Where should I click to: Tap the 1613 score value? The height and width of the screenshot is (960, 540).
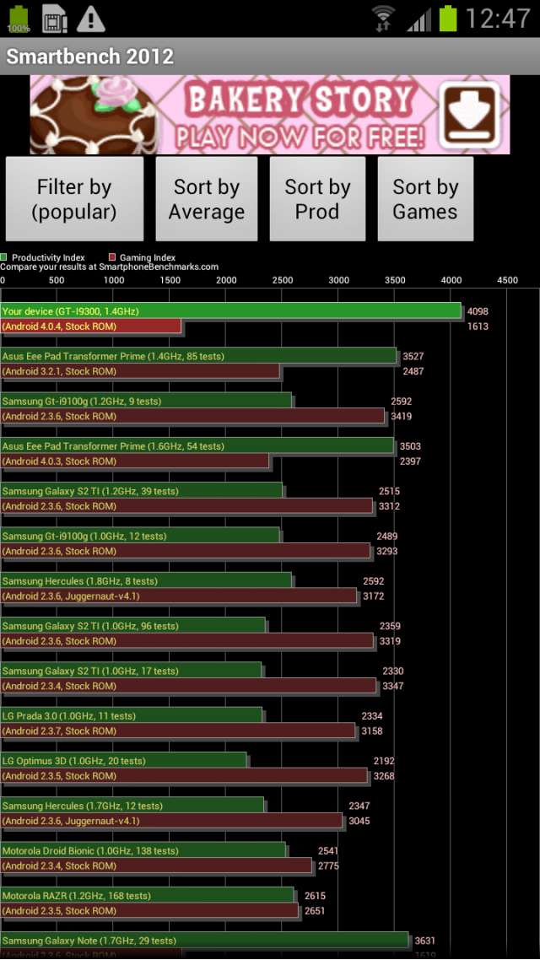point(478,326)
